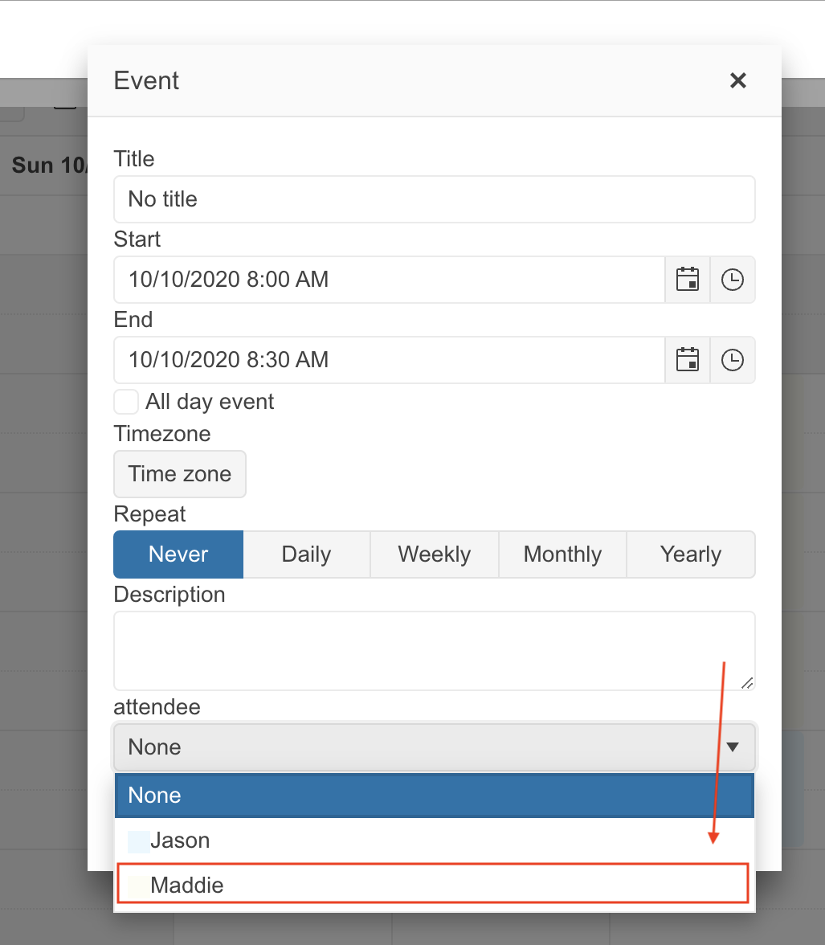Image resolution: width=825 pixels, height=945 pixels.
Task: Open the End date calendar picker
Action: pos(688,360)
